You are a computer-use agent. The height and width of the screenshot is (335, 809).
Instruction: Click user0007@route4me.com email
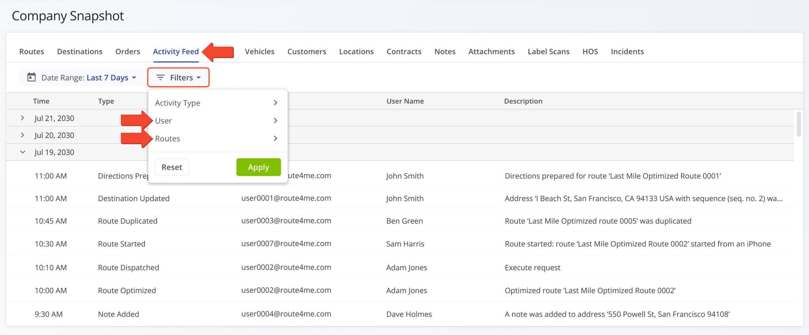pos(286,244)
